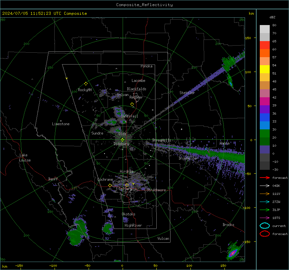This screenshot has width=289, height=270.
Task: Click the Olds town label
Action: tap(122, 134)
